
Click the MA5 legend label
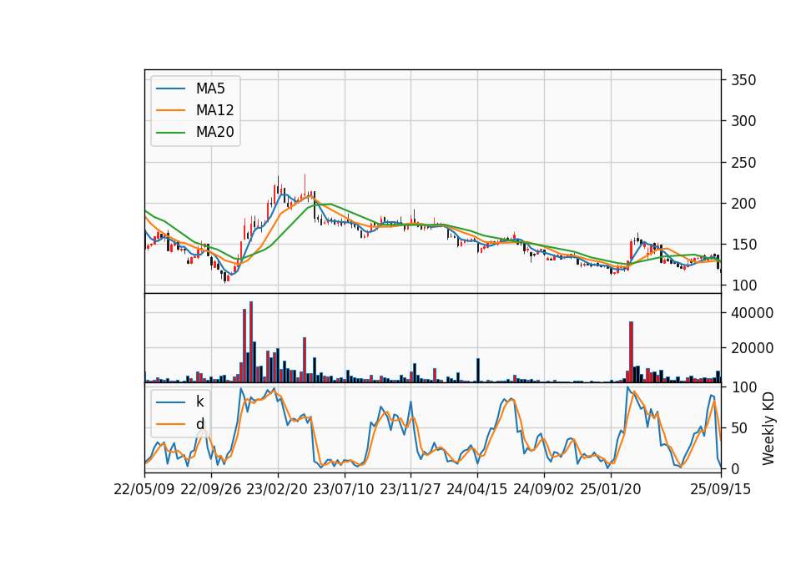coord(210,88)
